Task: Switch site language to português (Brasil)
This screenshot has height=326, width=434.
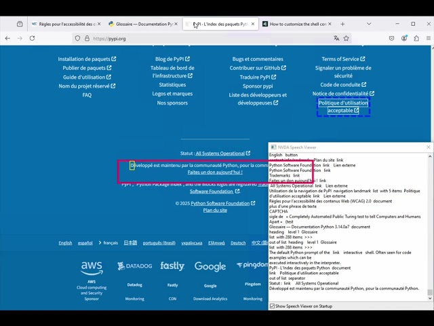Action: (x=159, y=243)
